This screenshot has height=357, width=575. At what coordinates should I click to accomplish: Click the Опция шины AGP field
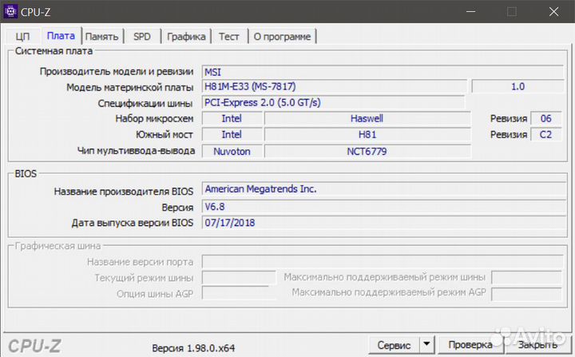pyautogui.click(x=239, y=294)
